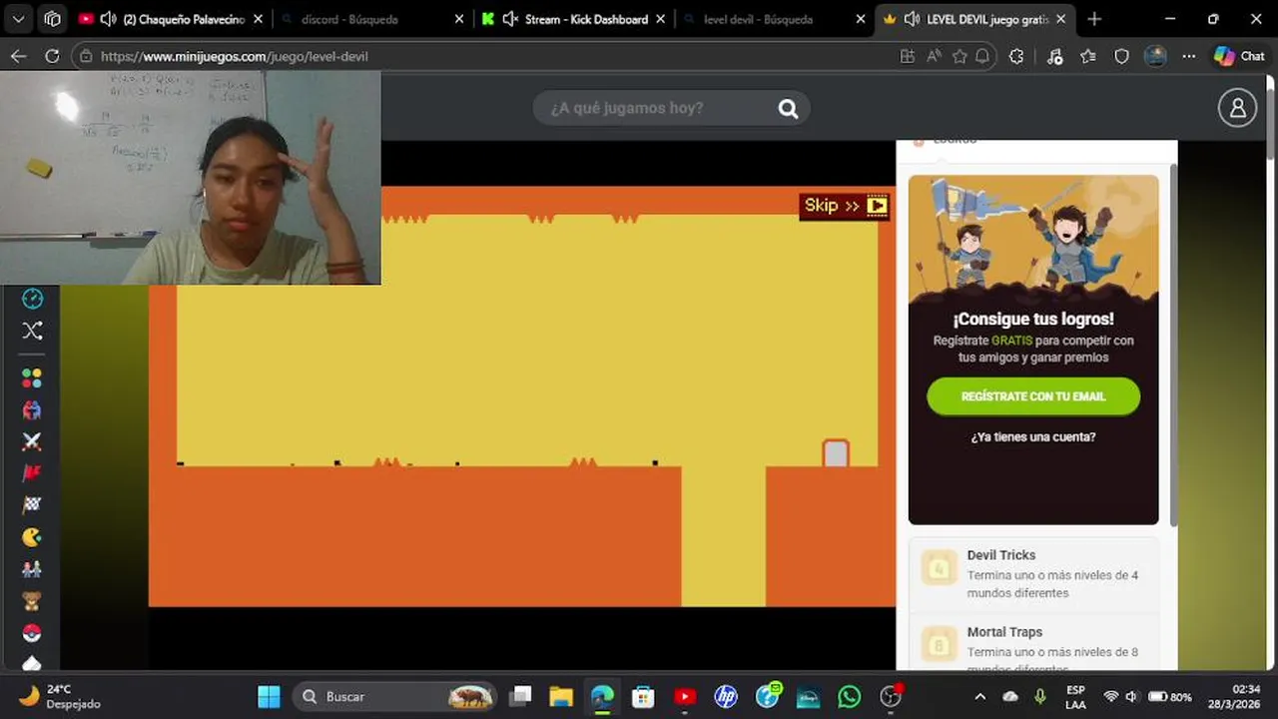The height and width of the screenshot is (719, 1278).
Task: Click the gray exit door in game
Action: [x=836, y=453]
